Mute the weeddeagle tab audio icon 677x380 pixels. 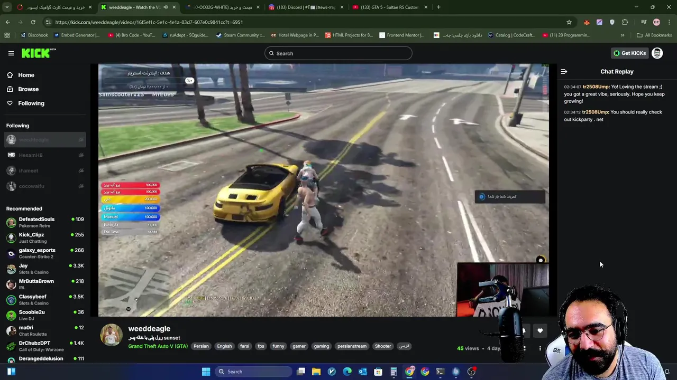[166, 7]
